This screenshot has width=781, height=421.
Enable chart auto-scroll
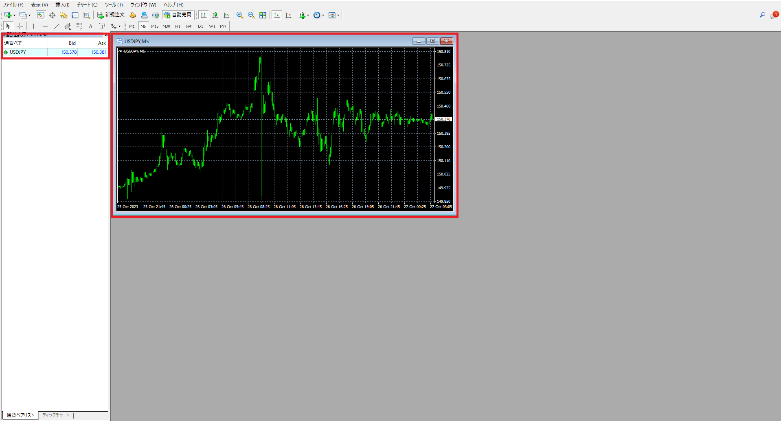click(277, 15)
